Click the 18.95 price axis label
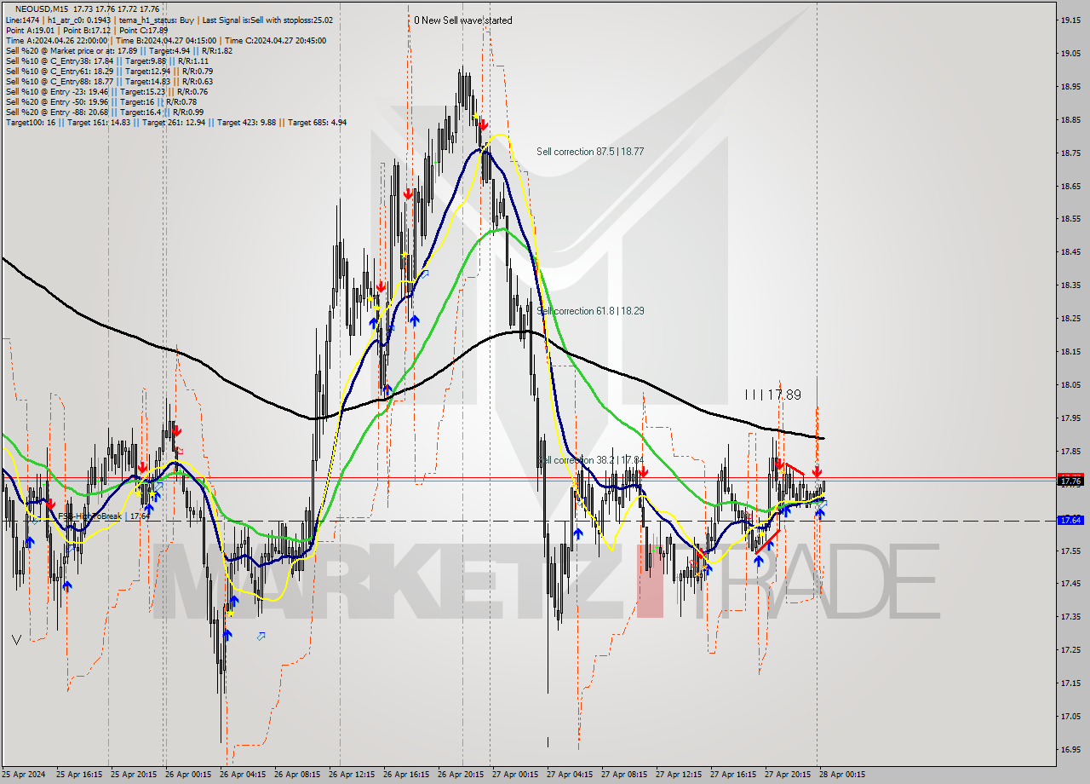The image size is (1090, 784). [x=1070, y=86]
